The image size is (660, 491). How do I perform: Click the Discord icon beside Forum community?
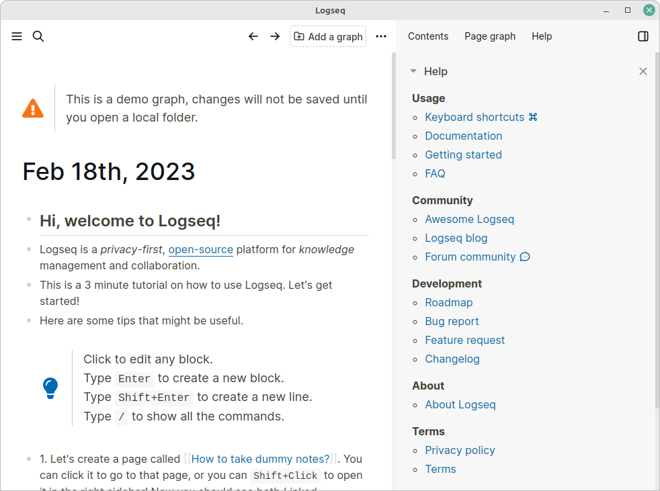click(525, 257)
